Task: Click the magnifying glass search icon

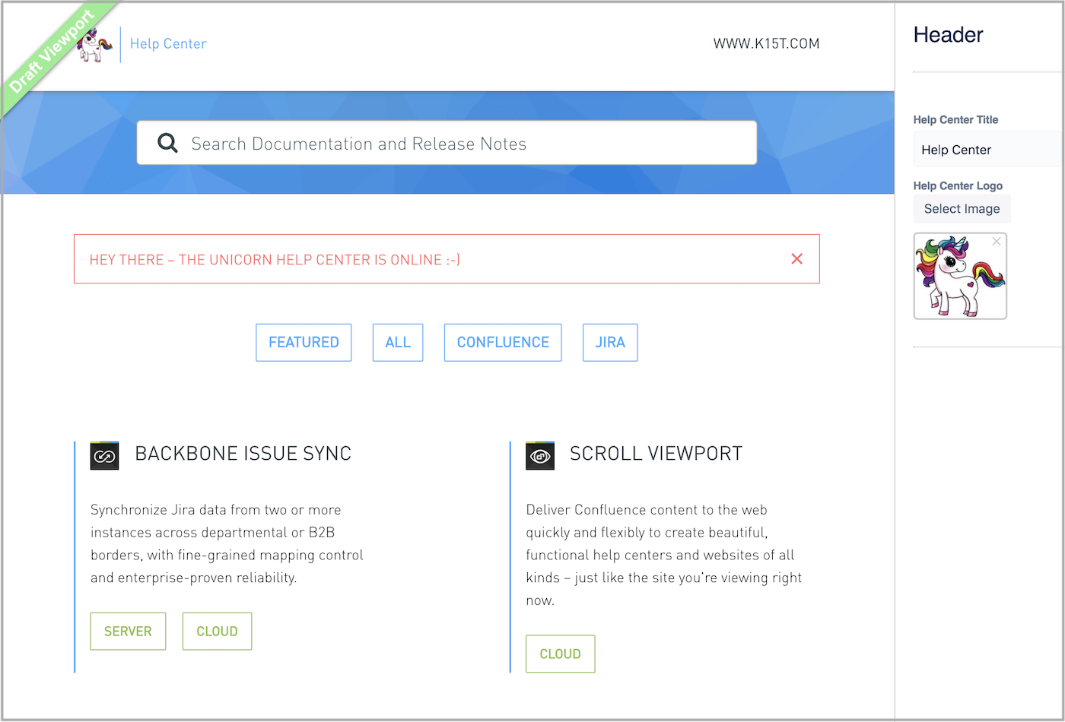Action: click(167, 143)
